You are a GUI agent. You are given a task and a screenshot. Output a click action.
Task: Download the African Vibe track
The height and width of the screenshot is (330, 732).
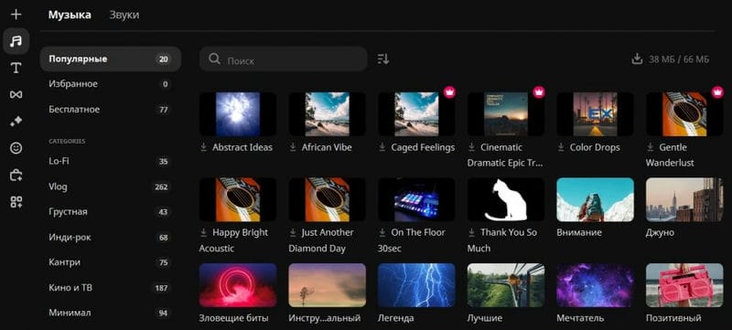293,147
